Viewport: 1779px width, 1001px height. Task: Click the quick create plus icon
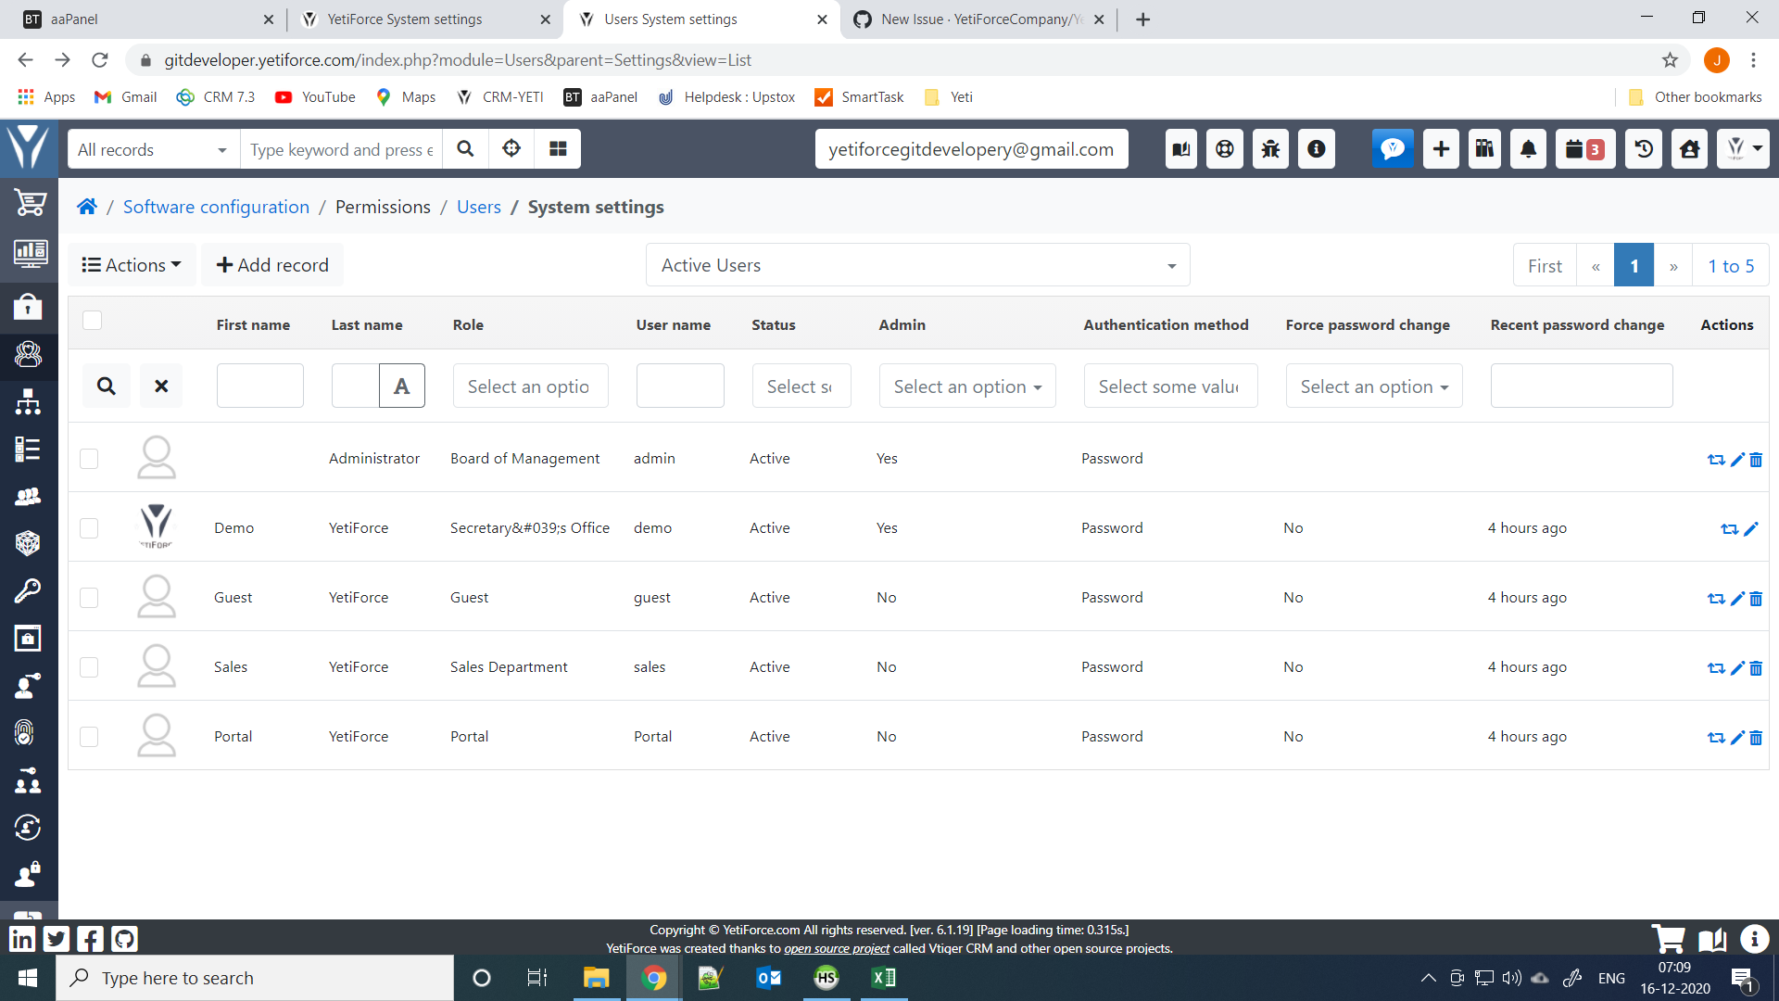pos(1441,149)
